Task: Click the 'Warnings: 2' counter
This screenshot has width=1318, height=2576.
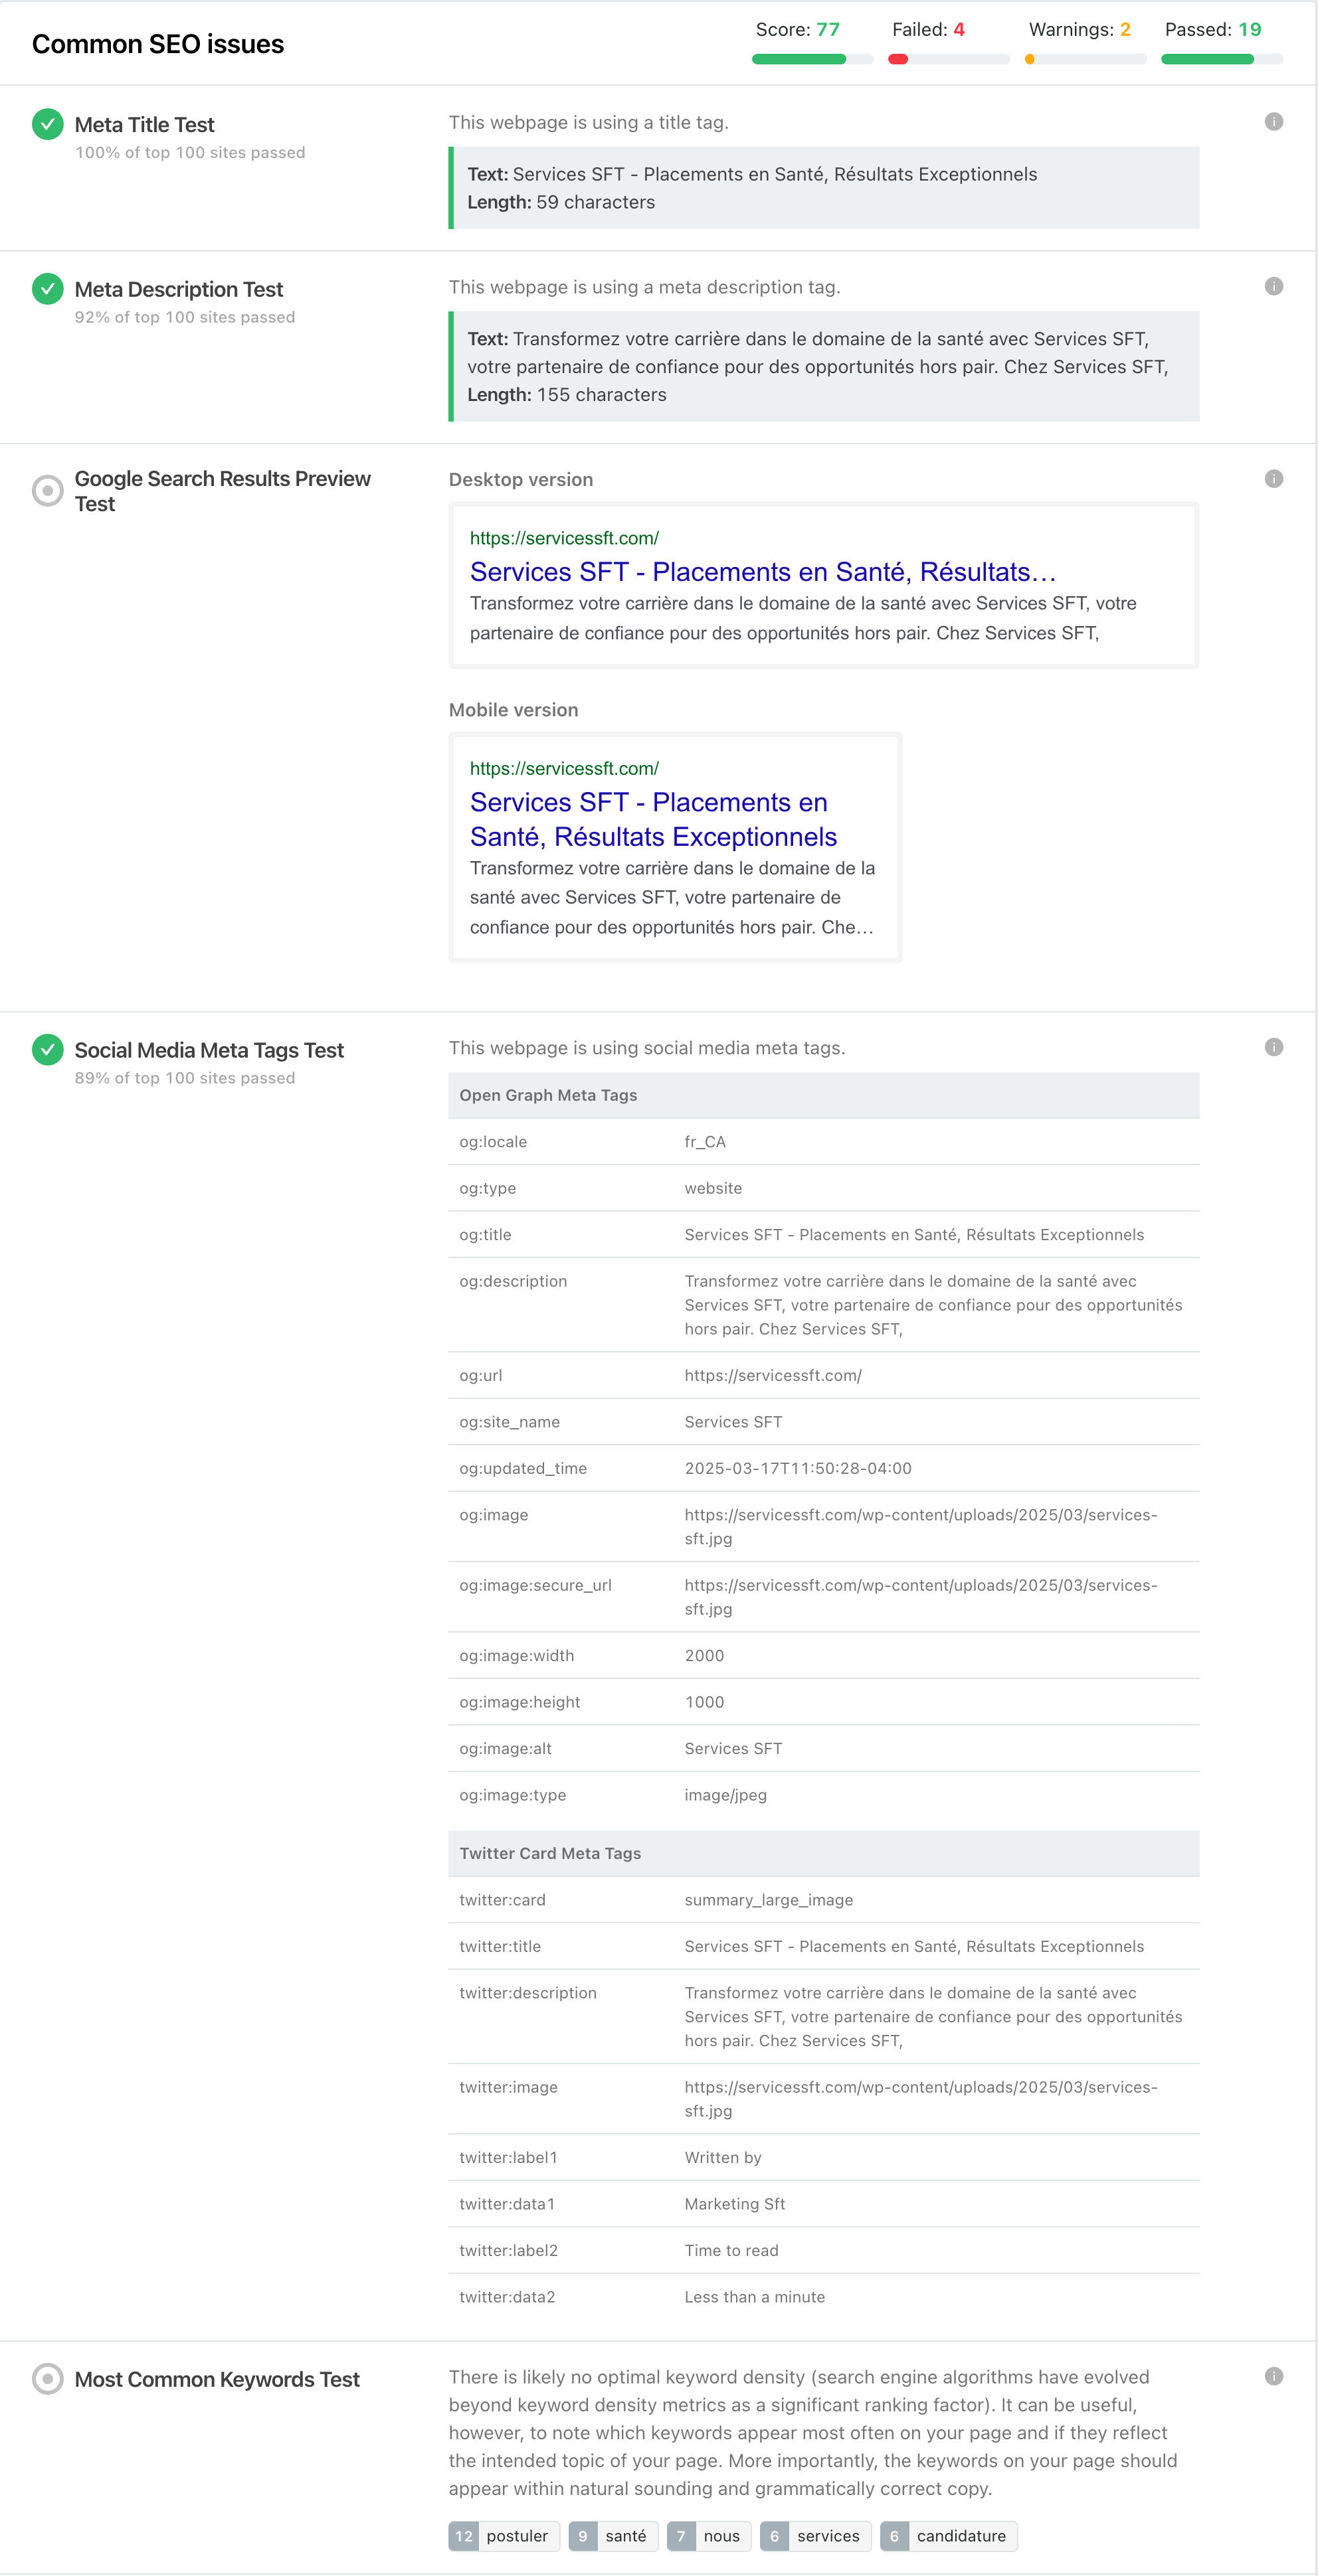Action: point(1080,30)
